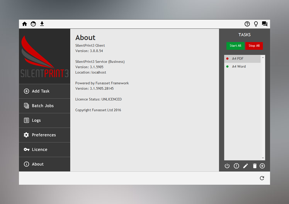The width and height of the screenshot is (289, 204).
Task: Click the plus add task icon below list
Action: pos(262,166)
